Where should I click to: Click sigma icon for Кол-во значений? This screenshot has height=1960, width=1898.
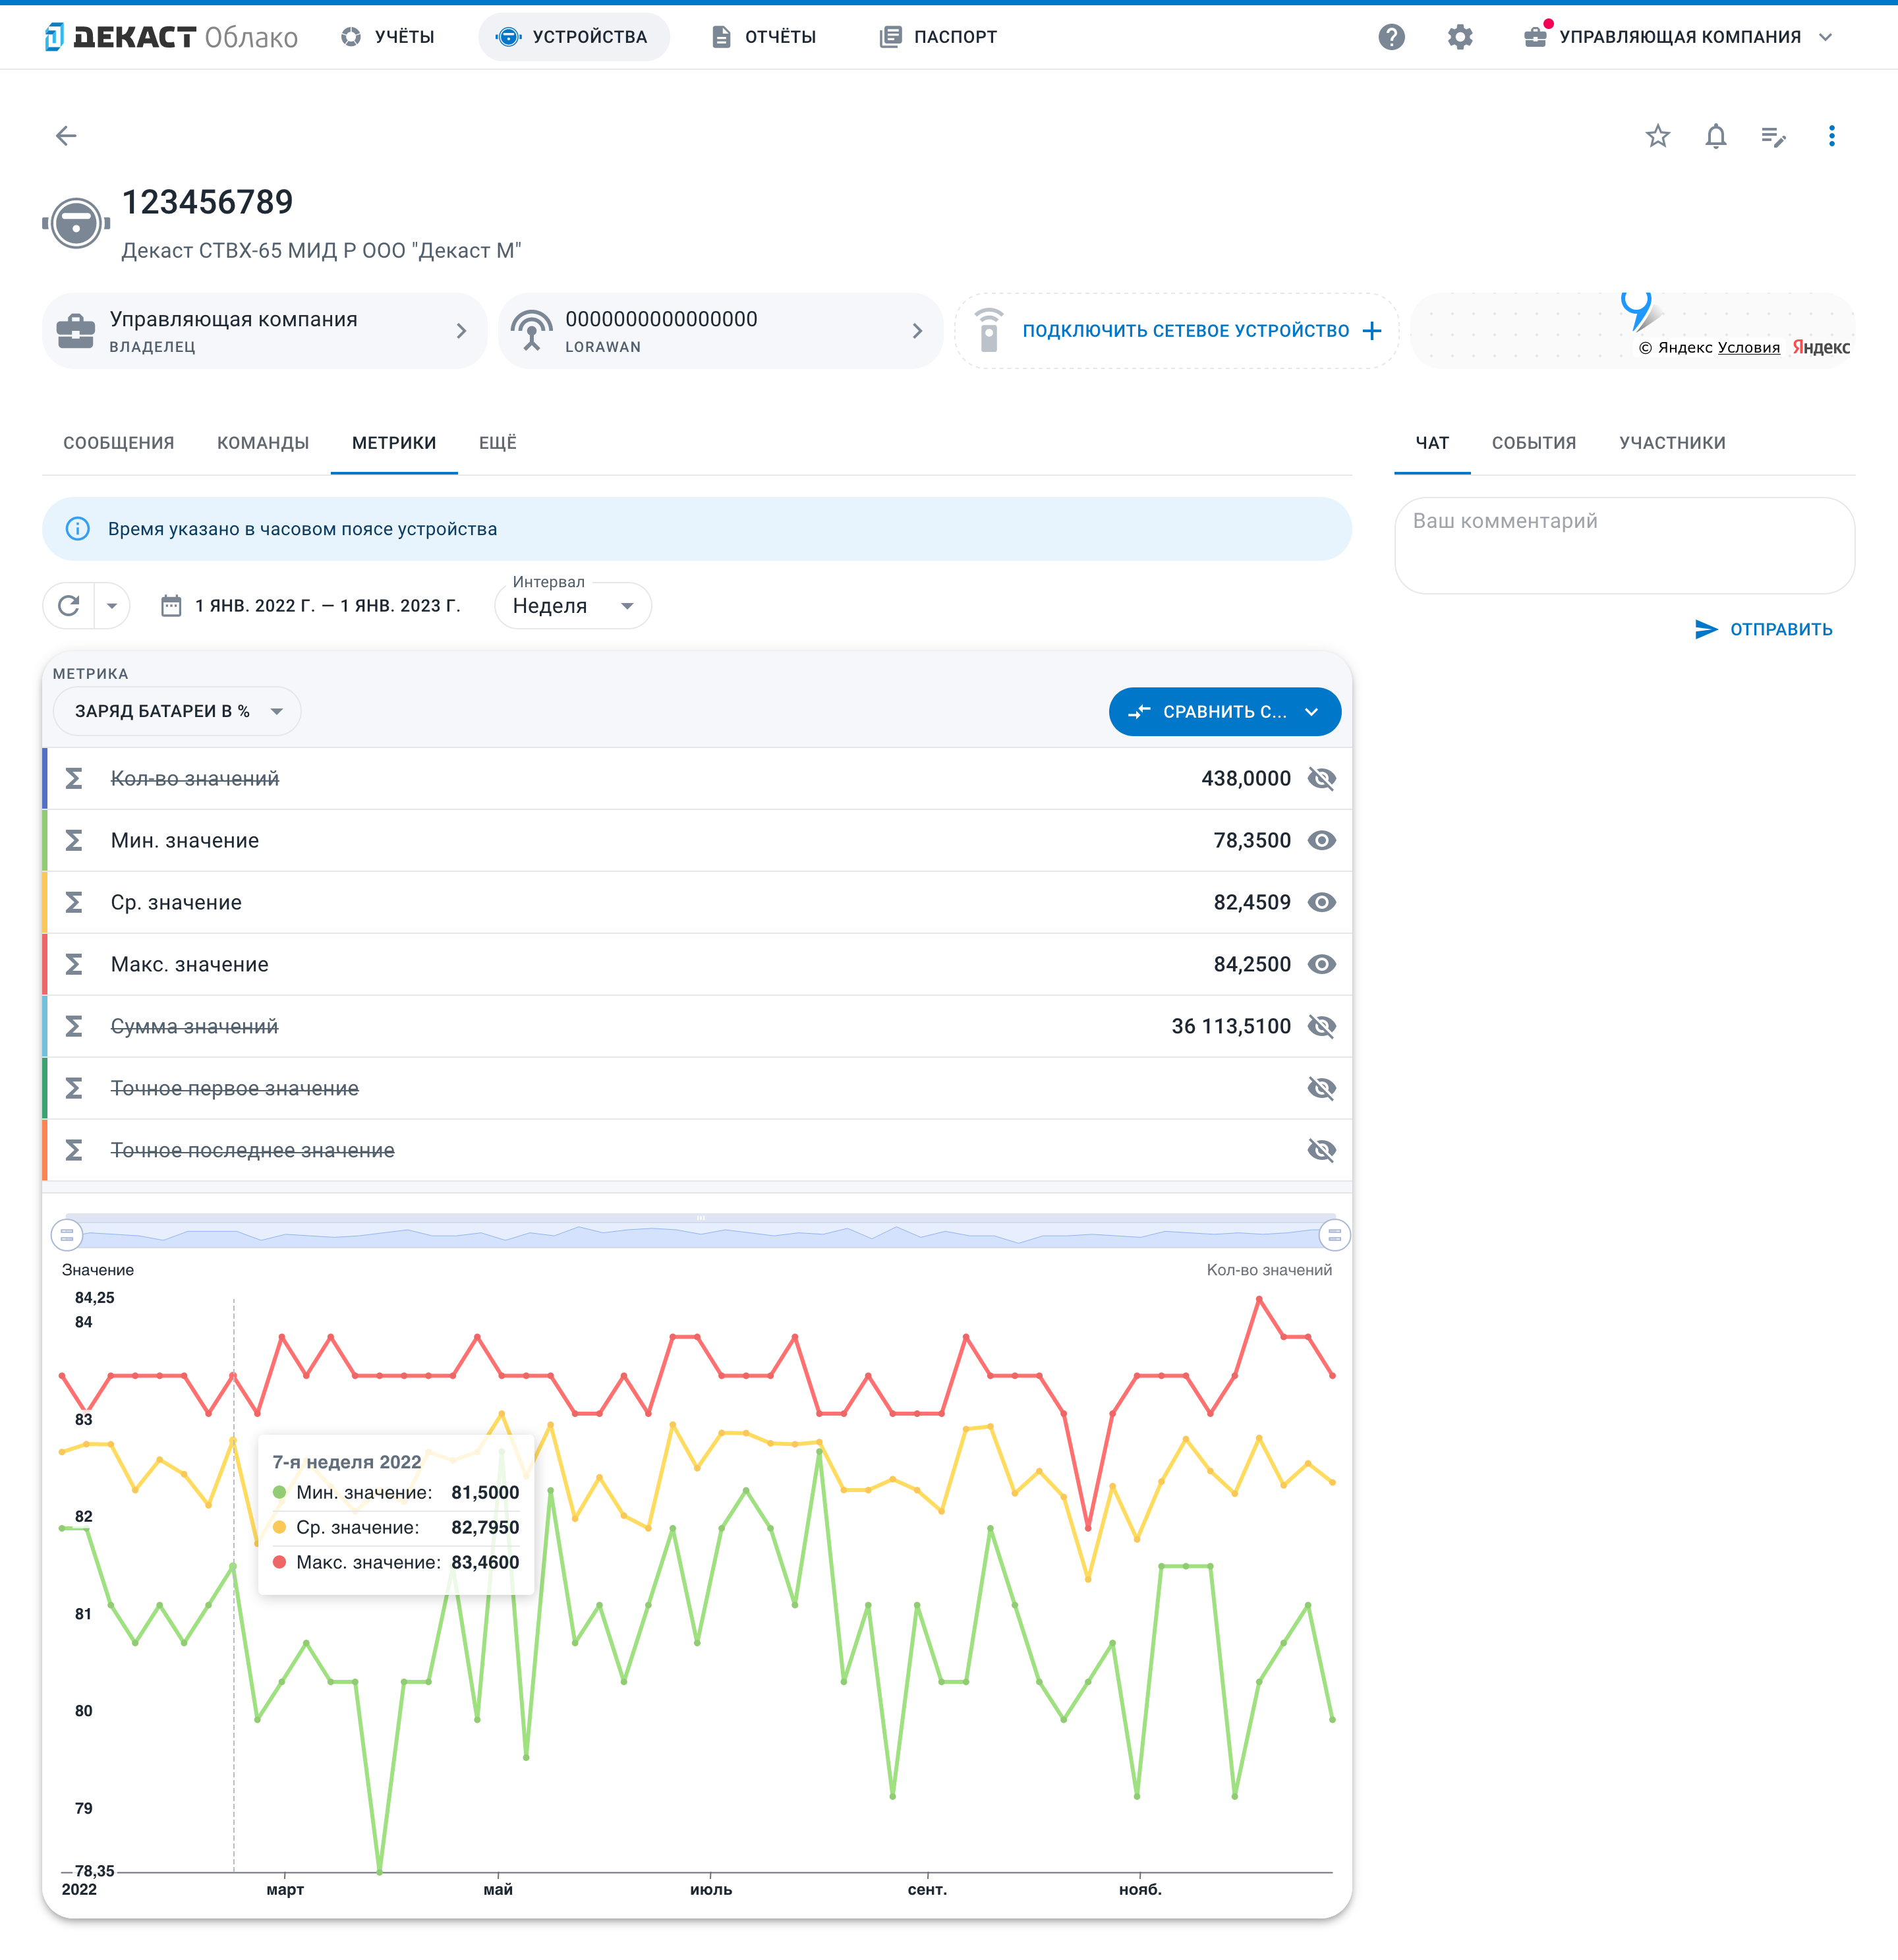74,779
